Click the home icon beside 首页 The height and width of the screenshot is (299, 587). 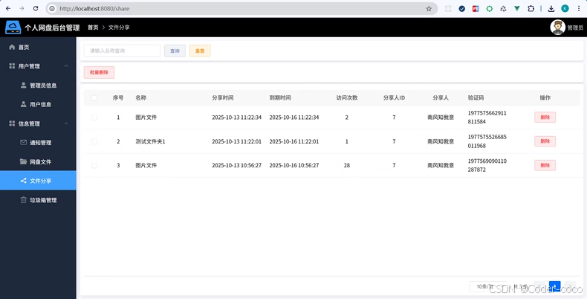click(12, 47)
